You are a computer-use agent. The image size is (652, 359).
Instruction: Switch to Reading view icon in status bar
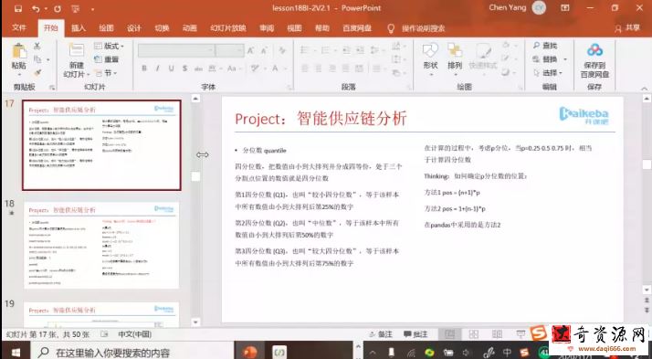tap(497, 334)
